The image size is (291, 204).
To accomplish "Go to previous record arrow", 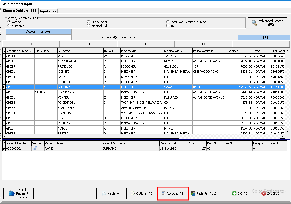I will coord(88,44).
